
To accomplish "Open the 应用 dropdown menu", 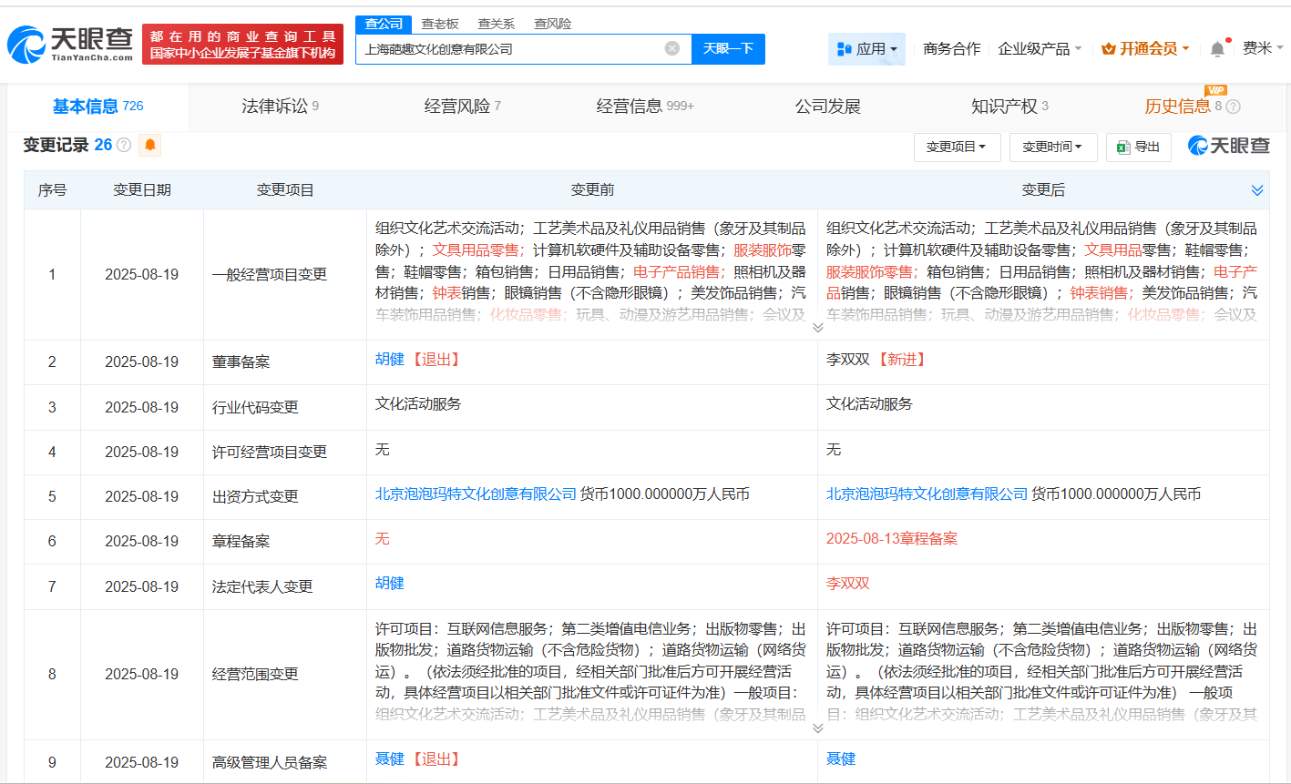I will tap(866, 49).
